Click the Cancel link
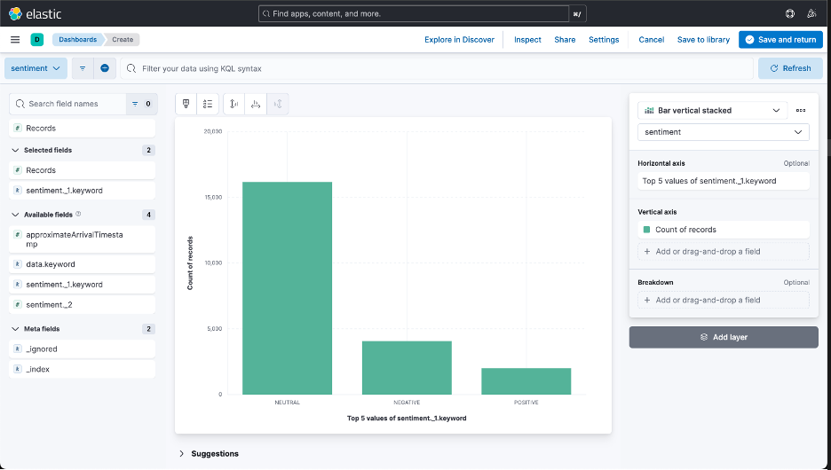 pyautogui.click(x=652, y=40)
